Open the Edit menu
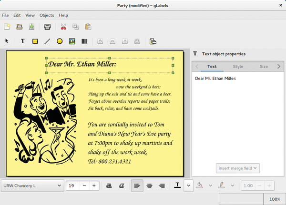The height and width of the screenshot is (205, 286). click(x=17, y=15)
